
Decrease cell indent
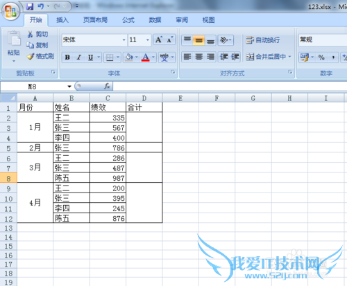[223, 57]
